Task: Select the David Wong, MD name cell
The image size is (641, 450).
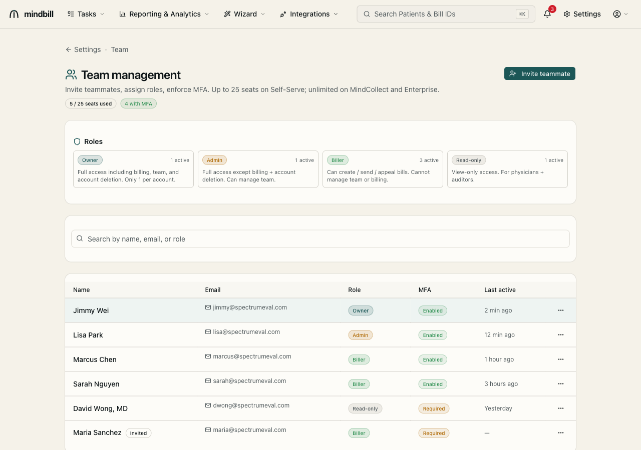Action: pyautogui.click(x=100, y=408)
